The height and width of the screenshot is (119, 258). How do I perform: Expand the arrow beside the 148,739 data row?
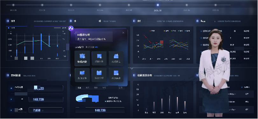[11, 99]
